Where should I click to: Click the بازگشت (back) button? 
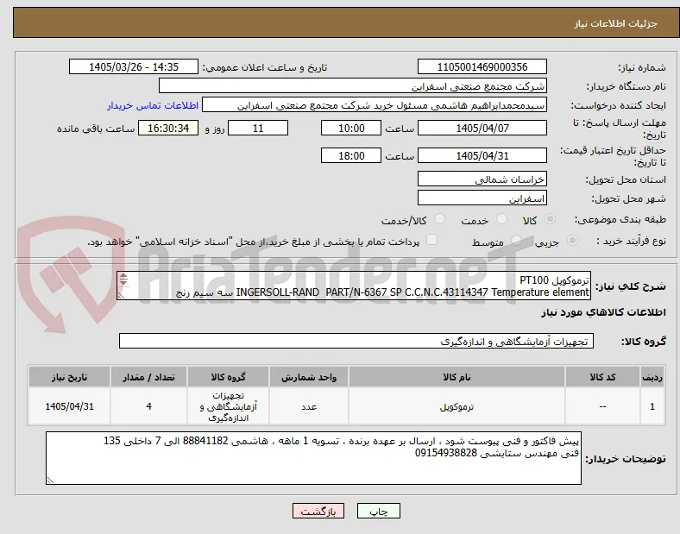[x=318, y=511]
